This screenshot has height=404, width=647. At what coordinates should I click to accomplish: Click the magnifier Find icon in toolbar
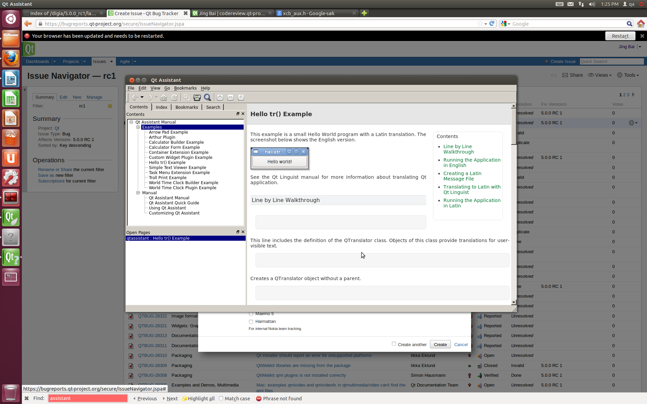click(x=208, y=97)
